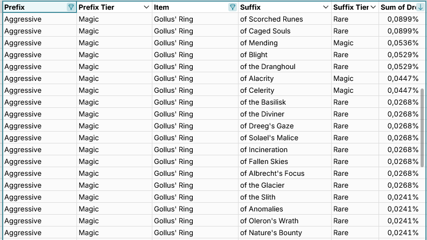The width and height of the screenshot is (427, 240).
Task: Click the Sum of Drop sort arrow icon
Action: click(x=421, y=7)
